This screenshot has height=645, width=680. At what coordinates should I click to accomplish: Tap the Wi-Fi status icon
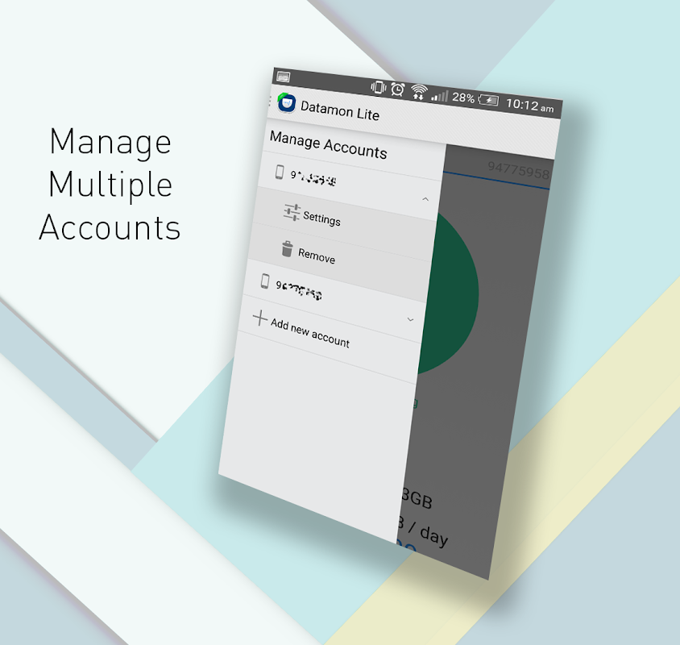pyautogui.click(x=418, y=92)
